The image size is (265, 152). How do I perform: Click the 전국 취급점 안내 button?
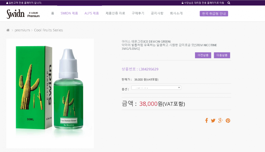point(214,14)
